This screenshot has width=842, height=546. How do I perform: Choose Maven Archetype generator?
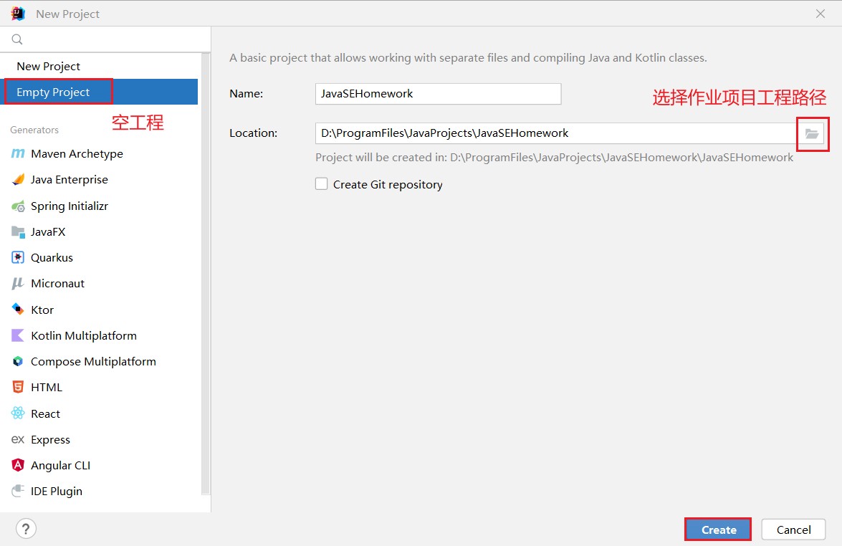99,153
